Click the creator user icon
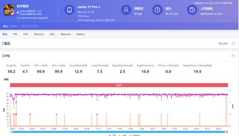The width and height of the screenshot is (239, 136). click(126, 10)
